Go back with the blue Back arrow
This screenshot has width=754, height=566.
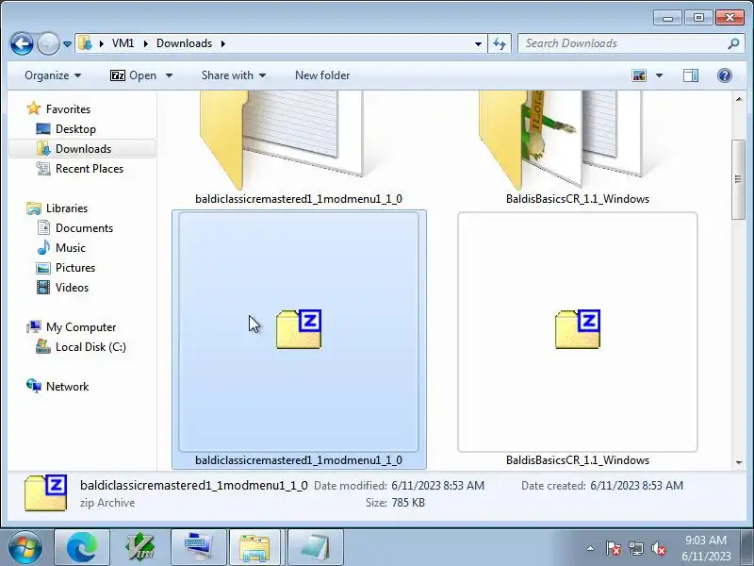pyautogui.click(x=22, y=43)
